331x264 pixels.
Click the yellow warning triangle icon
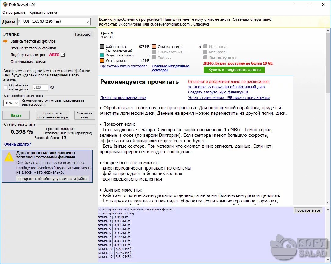pyautogui.click(x=9, y=157)
